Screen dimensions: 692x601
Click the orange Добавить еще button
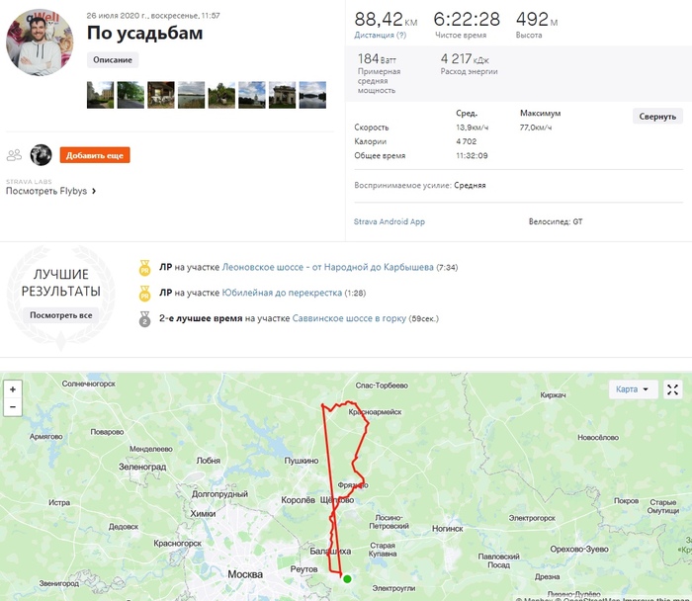click(95, 155)
